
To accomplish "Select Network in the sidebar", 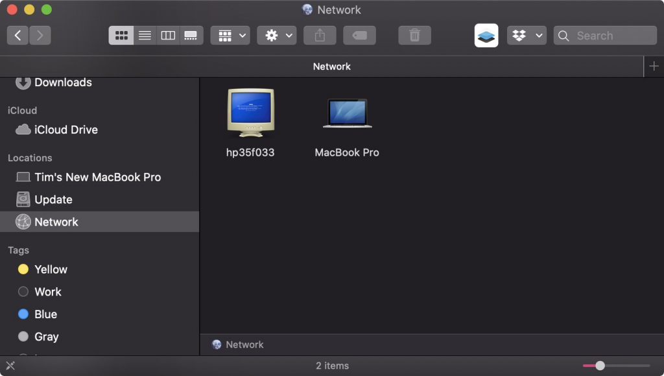I will click(99, 222).
